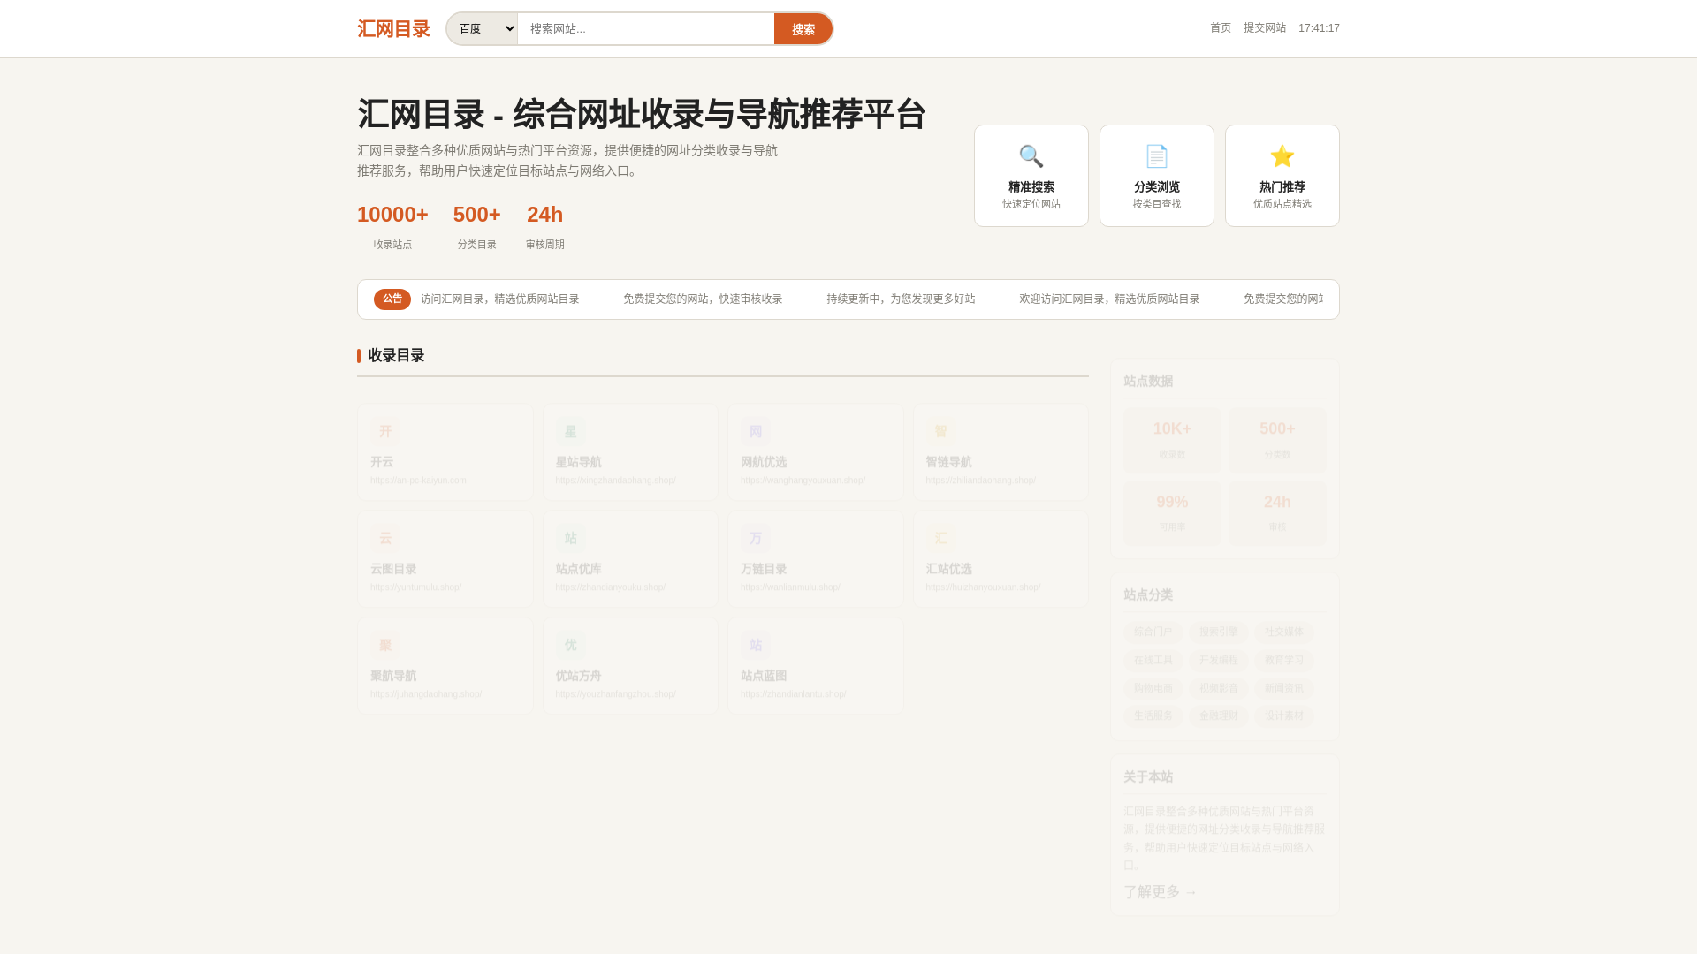Click the 分类浏览 card title
Image resolution: width=1697 pixels, height=954 pixels.
1157,187
